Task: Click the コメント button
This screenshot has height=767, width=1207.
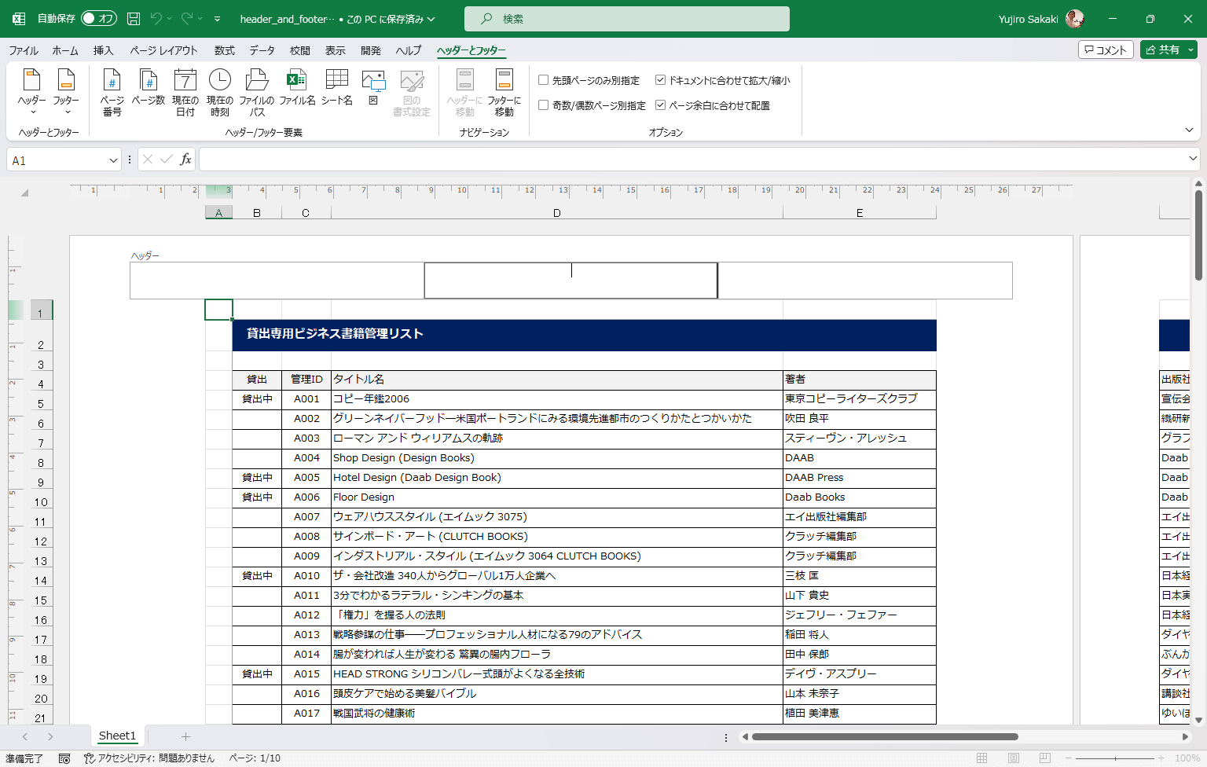Action: click(x=1105, y=50)
